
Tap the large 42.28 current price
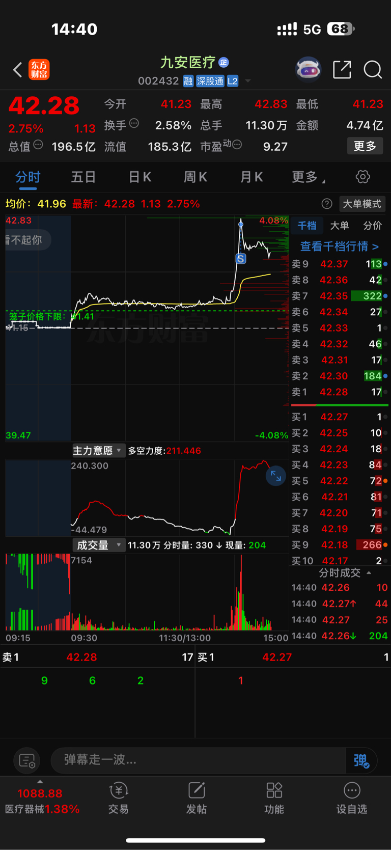(44, 106)
